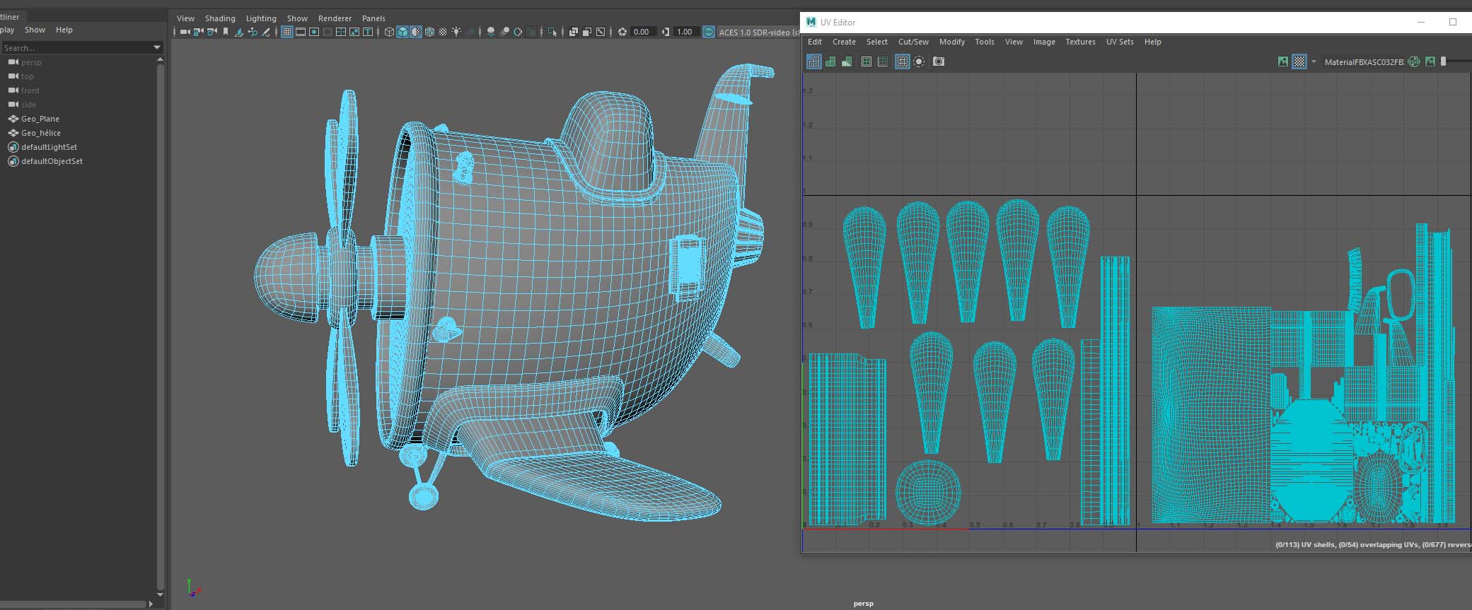Click the select camera icon in viewport toolbar

pos(185,32)
